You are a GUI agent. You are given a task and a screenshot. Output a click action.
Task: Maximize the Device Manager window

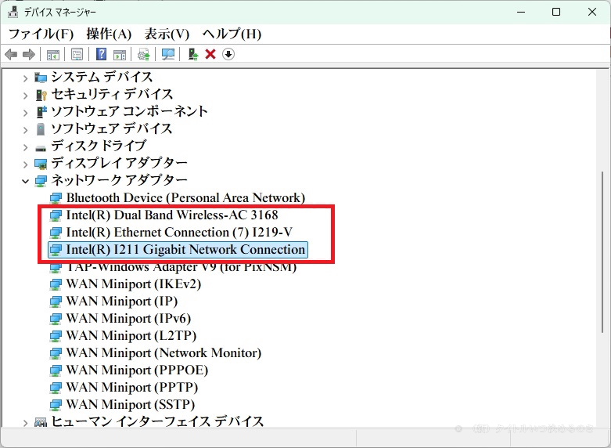(556, 12)
